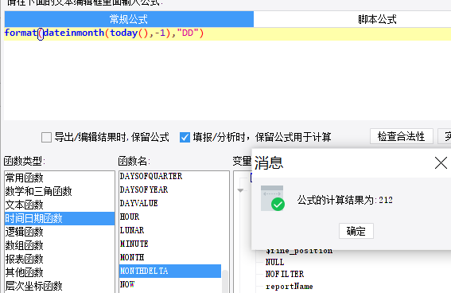The image size is (451, 293).
Task: Select NULL variable in tree
Action: coord(274,262)
